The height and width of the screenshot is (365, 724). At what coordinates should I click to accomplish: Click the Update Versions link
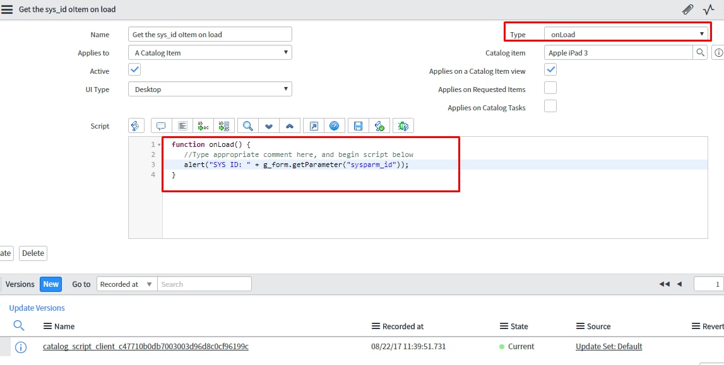[x=37, y=308]
